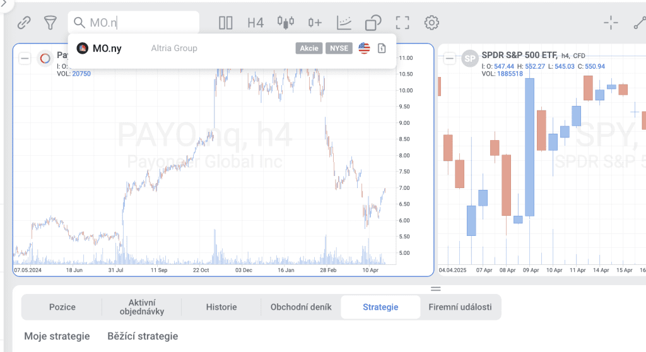This screenshot has height=352, width=646.
Task: Click the add order candle-plus icon
Action: 315,23
